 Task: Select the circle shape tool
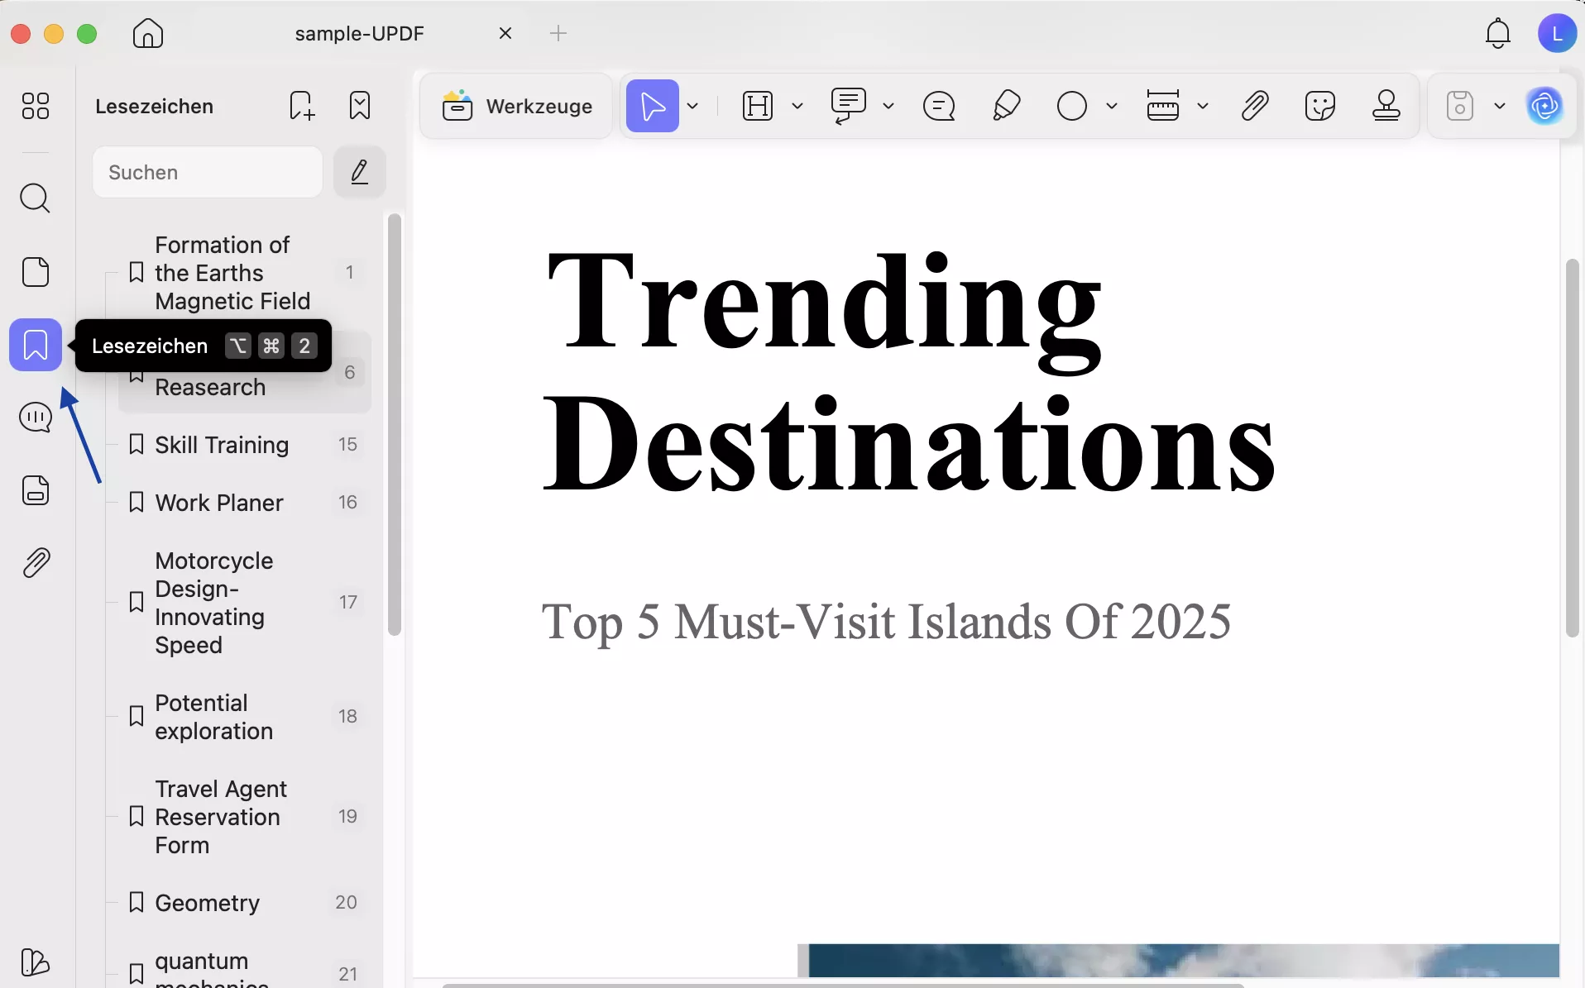[1072, 106]
